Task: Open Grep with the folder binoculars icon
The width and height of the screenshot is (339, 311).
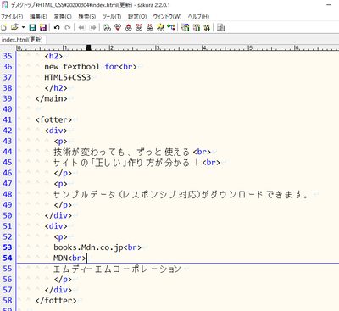Action: click(160, 27)
